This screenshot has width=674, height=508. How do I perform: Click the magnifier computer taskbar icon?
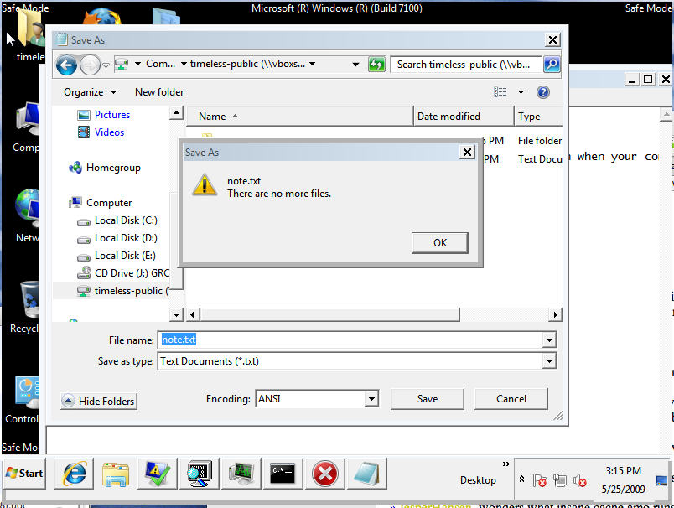(x=199, y=474)
